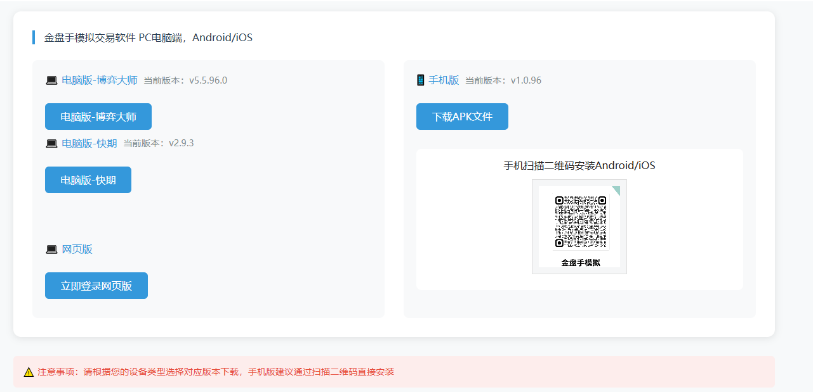Open the 电脑版-快期 heading link

(x=89, y=144)
